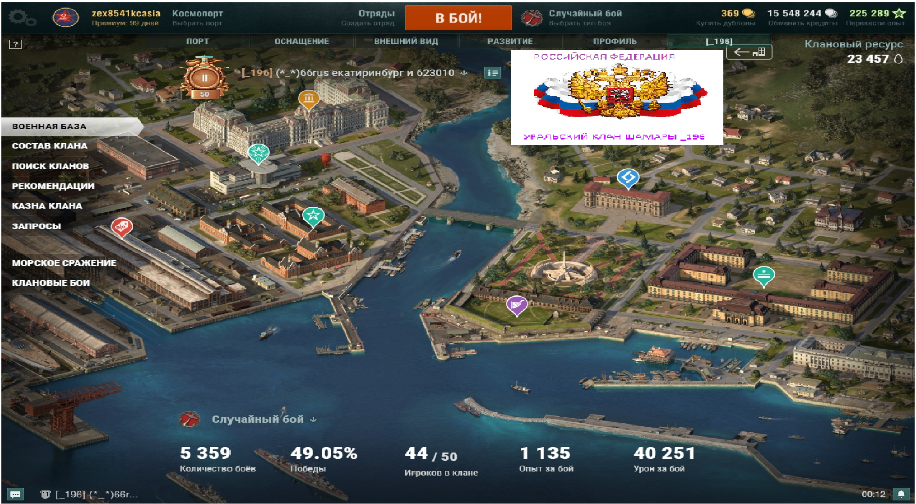Screen dimensions: 916x504
Task: Click the notification bell icon
Action: [901, 494]
